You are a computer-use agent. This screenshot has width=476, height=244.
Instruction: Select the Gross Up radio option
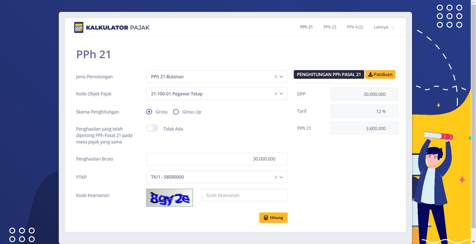point(176,112)
